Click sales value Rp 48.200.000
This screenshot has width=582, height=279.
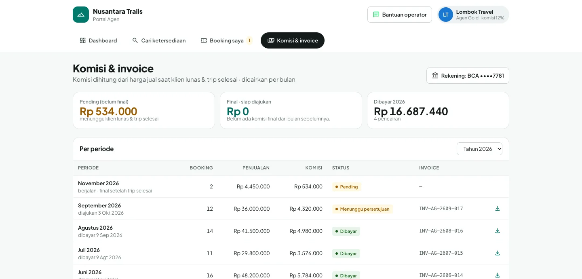click(x=251, y=275)
